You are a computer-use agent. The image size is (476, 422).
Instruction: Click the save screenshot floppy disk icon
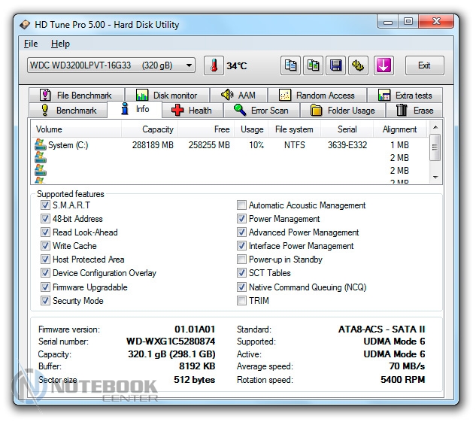337,65
